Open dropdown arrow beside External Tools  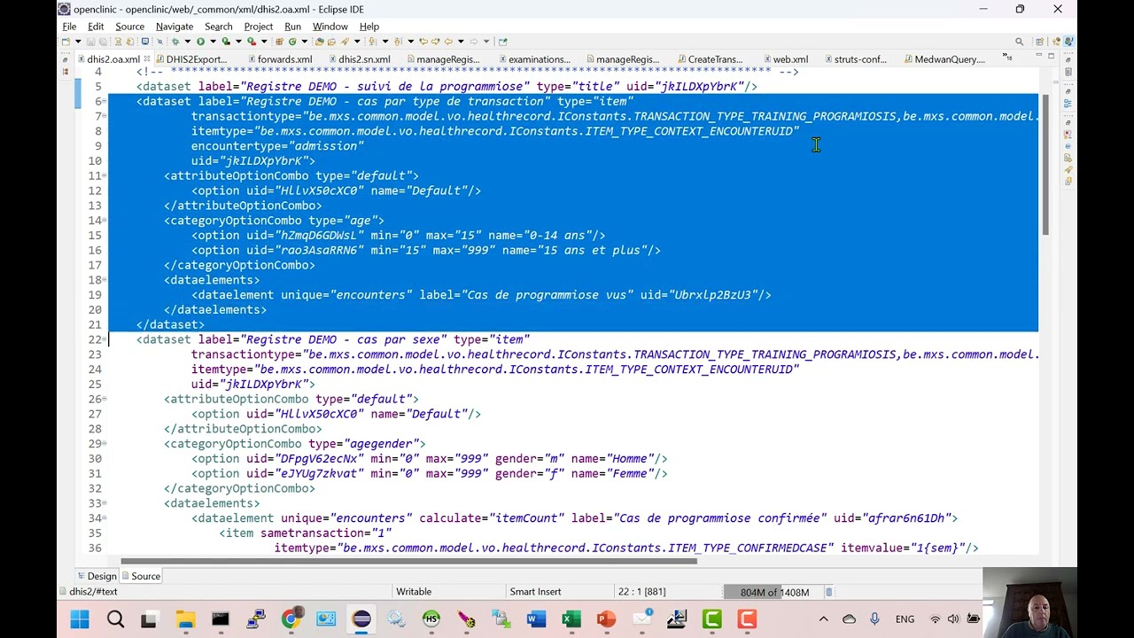tap(264, 41)
